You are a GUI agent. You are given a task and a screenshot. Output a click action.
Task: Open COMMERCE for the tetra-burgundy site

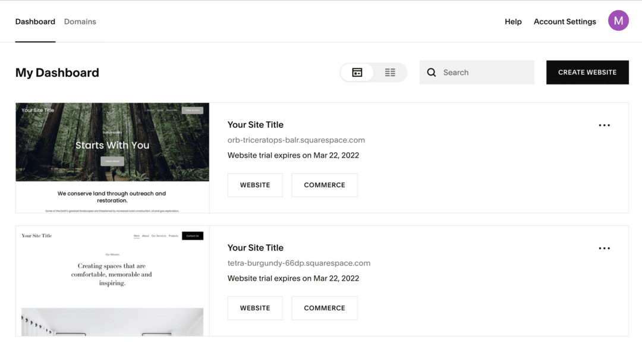pyautogui.click(x=324, y=308)
